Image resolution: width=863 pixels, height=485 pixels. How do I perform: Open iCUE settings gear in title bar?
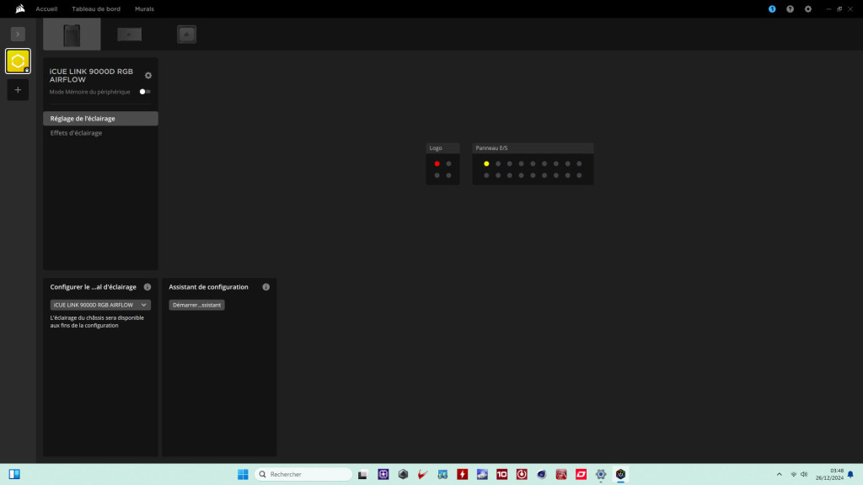pos(808,8)
